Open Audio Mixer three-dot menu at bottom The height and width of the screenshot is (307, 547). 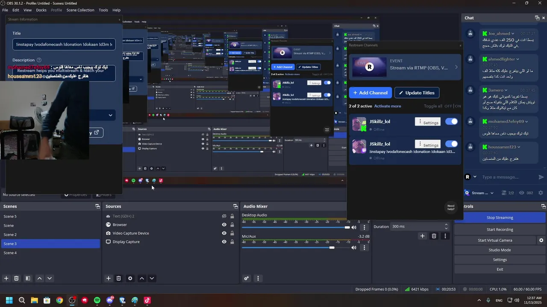pos(258,278)
